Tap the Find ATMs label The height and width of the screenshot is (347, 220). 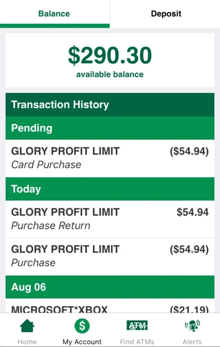click(137, 342)
